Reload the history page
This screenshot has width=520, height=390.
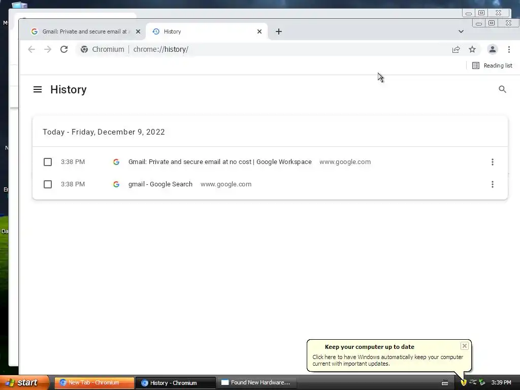(64, 49)
